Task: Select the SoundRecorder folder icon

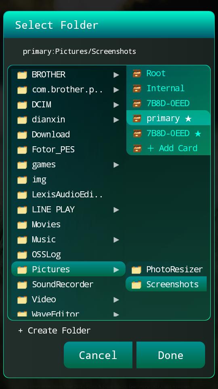Action: pyautogui.click(x=22, y=285)
